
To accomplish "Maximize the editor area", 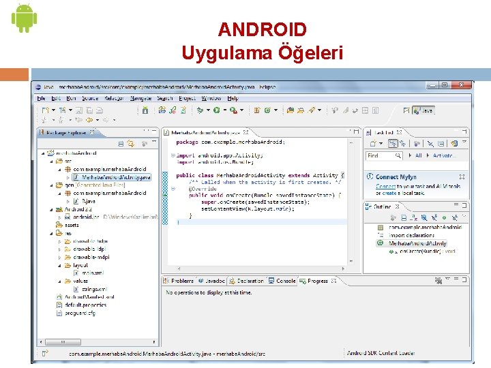I will tap(356, 132).
